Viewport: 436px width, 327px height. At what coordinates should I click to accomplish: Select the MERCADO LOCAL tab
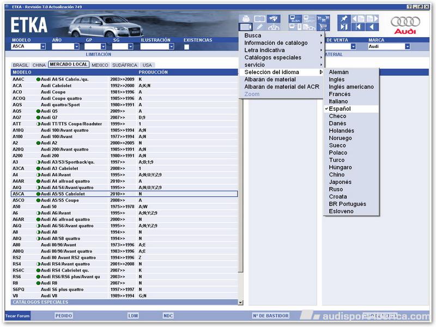point(69,64)
